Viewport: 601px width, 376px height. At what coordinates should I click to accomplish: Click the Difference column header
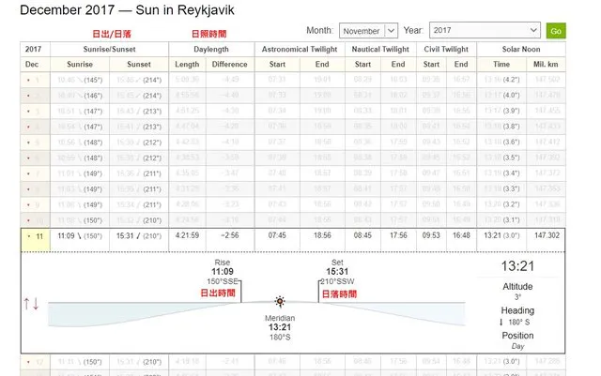(229, 65)
